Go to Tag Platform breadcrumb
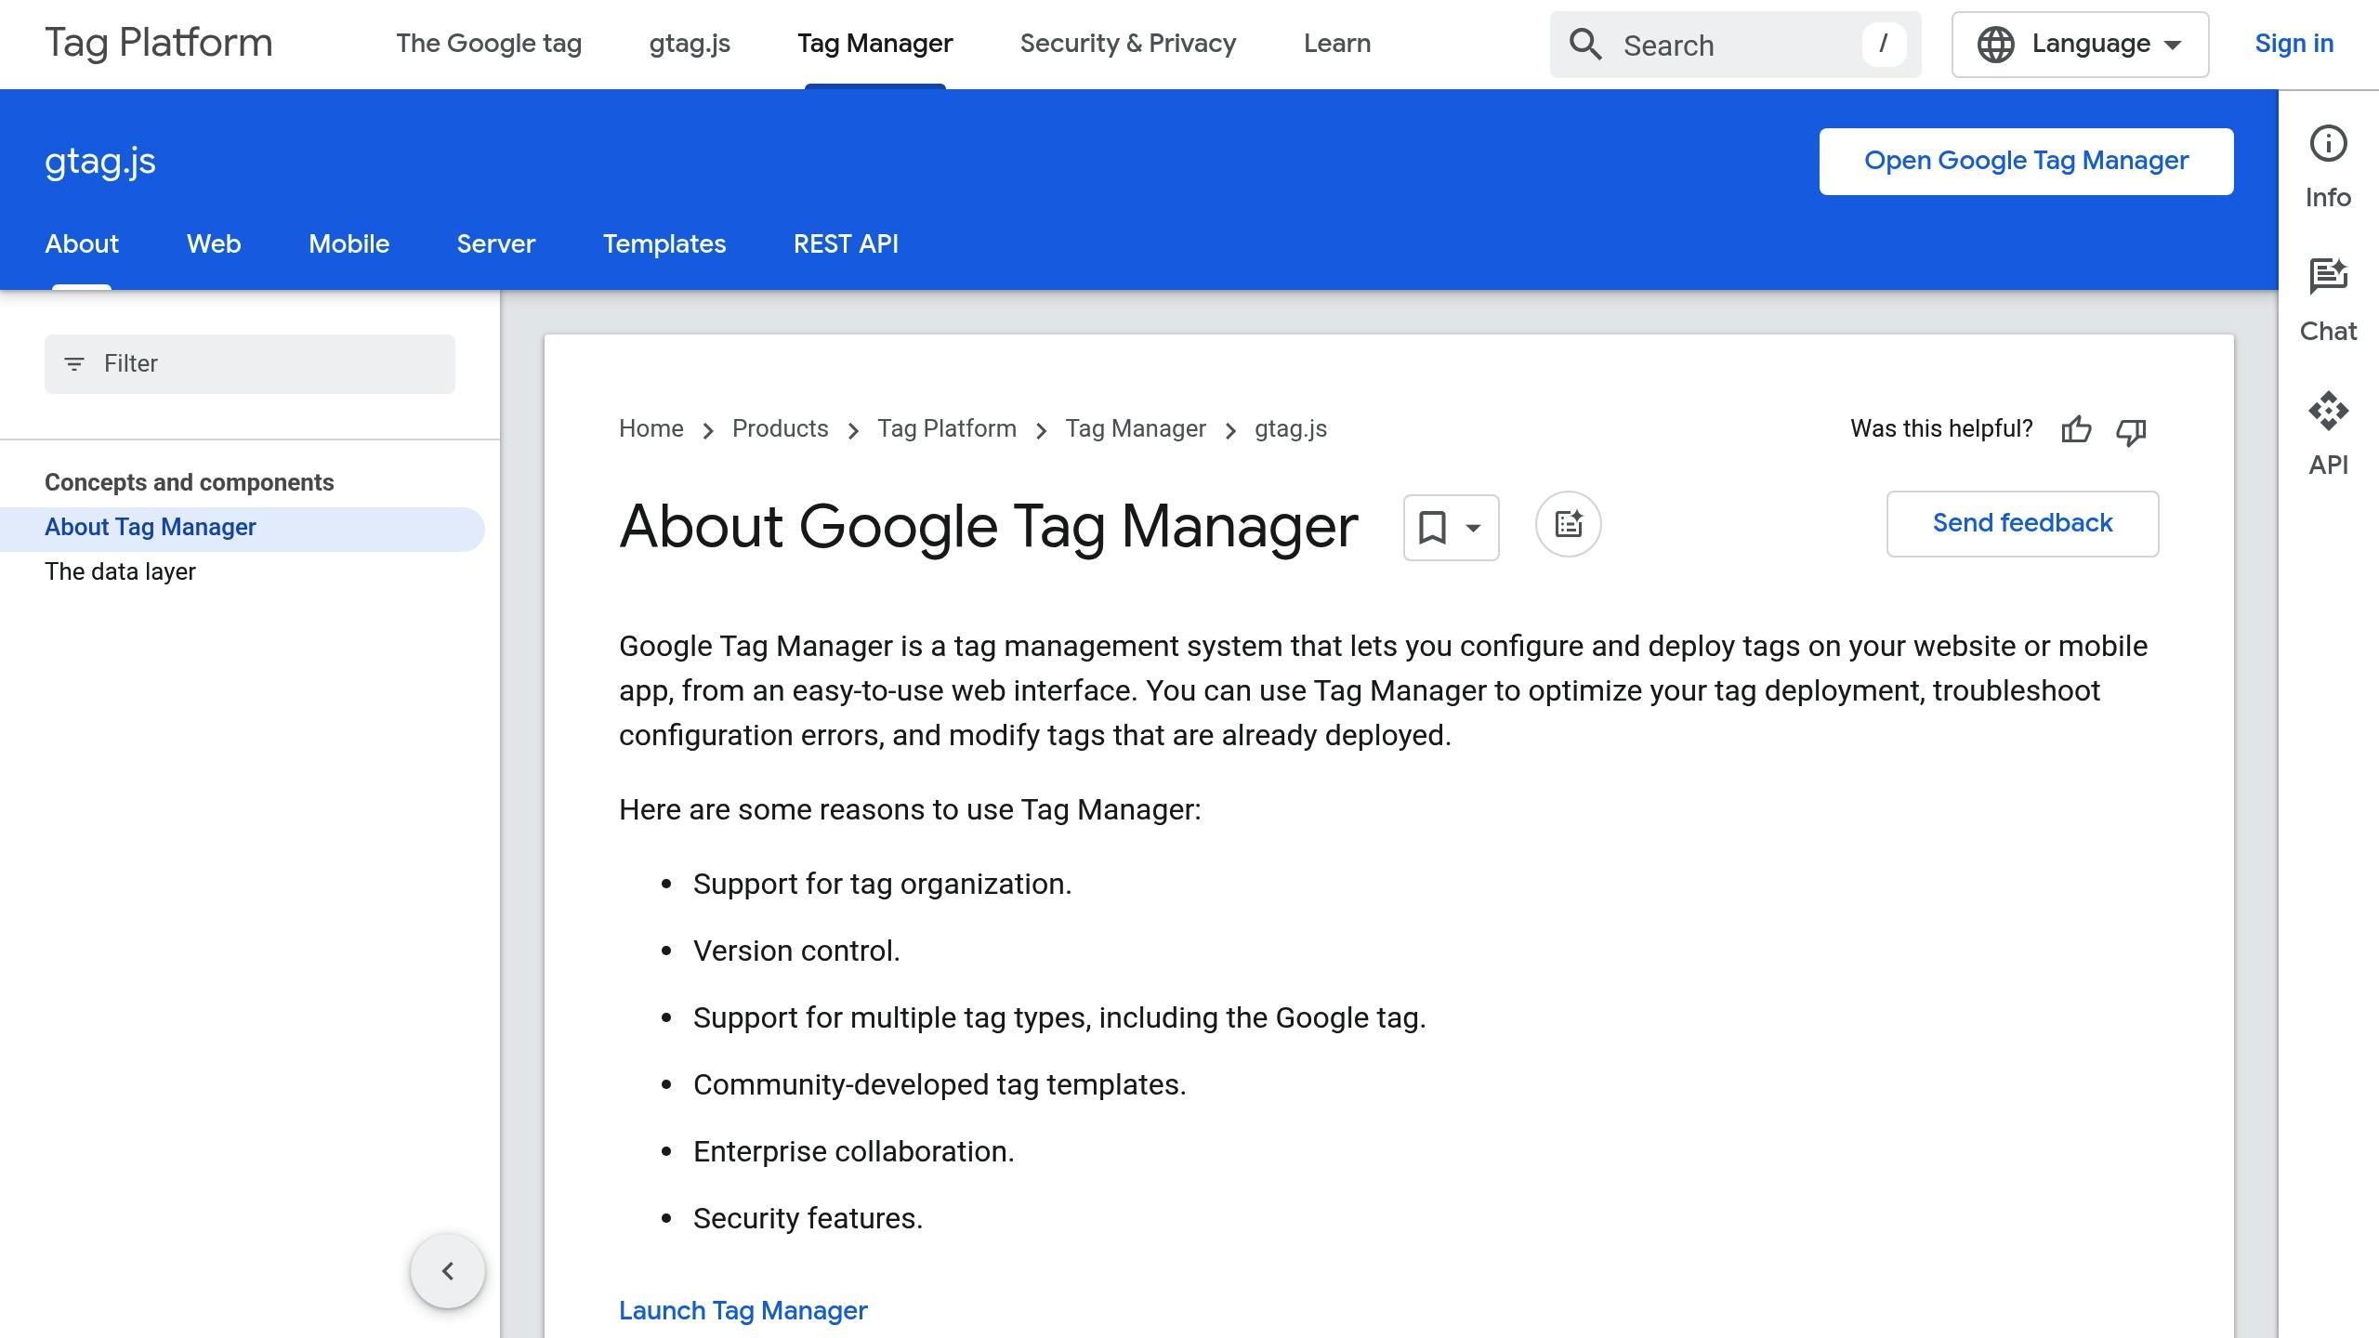2379x1338 pixels. coord(947,429)
